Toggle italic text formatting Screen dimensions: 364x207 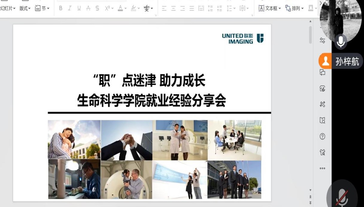(x=70, y=8)
